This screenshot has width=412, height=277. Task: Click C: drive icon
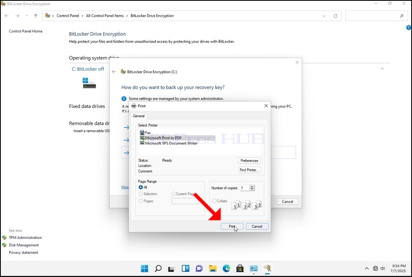click(89, 83)
